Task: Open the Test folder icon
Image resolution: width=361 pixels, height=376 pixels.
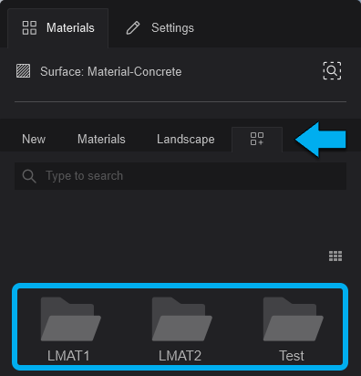Action: 294,319
